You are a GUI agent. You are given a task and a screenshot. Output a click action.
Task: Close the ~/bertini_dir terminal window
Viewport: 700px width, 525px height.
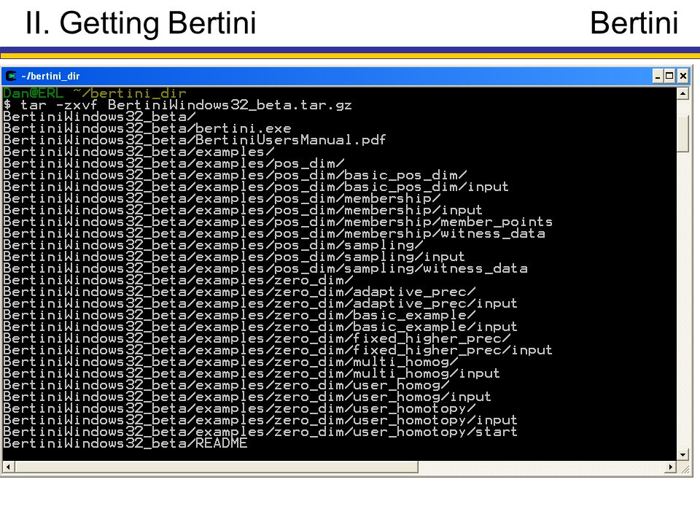tap(682, 77)
